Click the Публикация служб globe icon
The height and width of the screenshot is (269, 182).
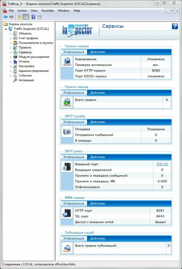coord(67,248)
